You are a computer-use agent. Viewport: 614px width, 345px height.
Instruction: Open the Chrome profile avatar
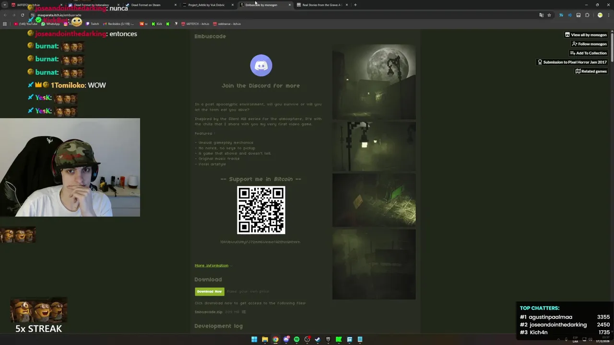[600, 15]
